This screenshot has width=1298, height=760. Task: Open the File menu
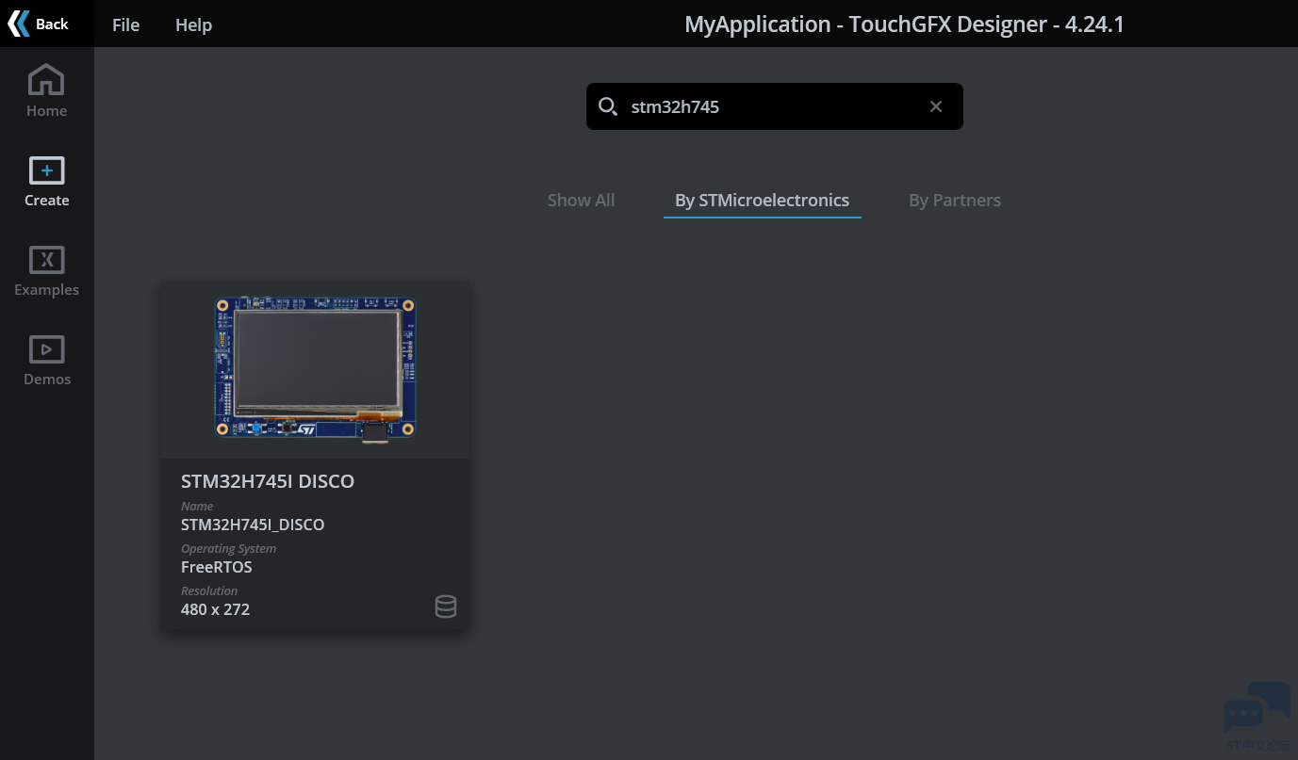tap(125, 24)
